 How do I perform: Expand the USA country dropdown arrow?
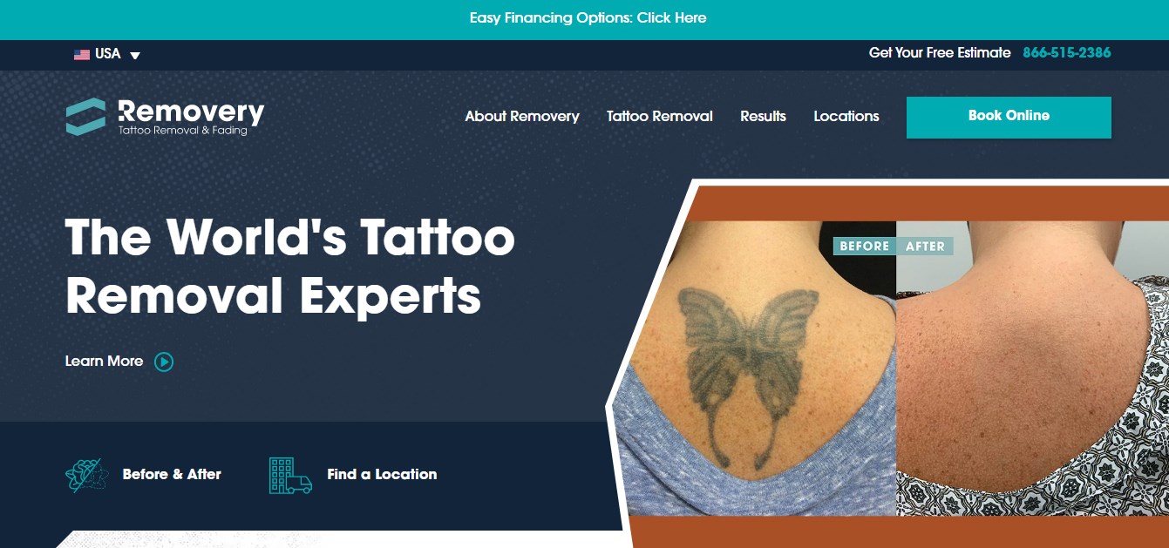click(135, 56)
